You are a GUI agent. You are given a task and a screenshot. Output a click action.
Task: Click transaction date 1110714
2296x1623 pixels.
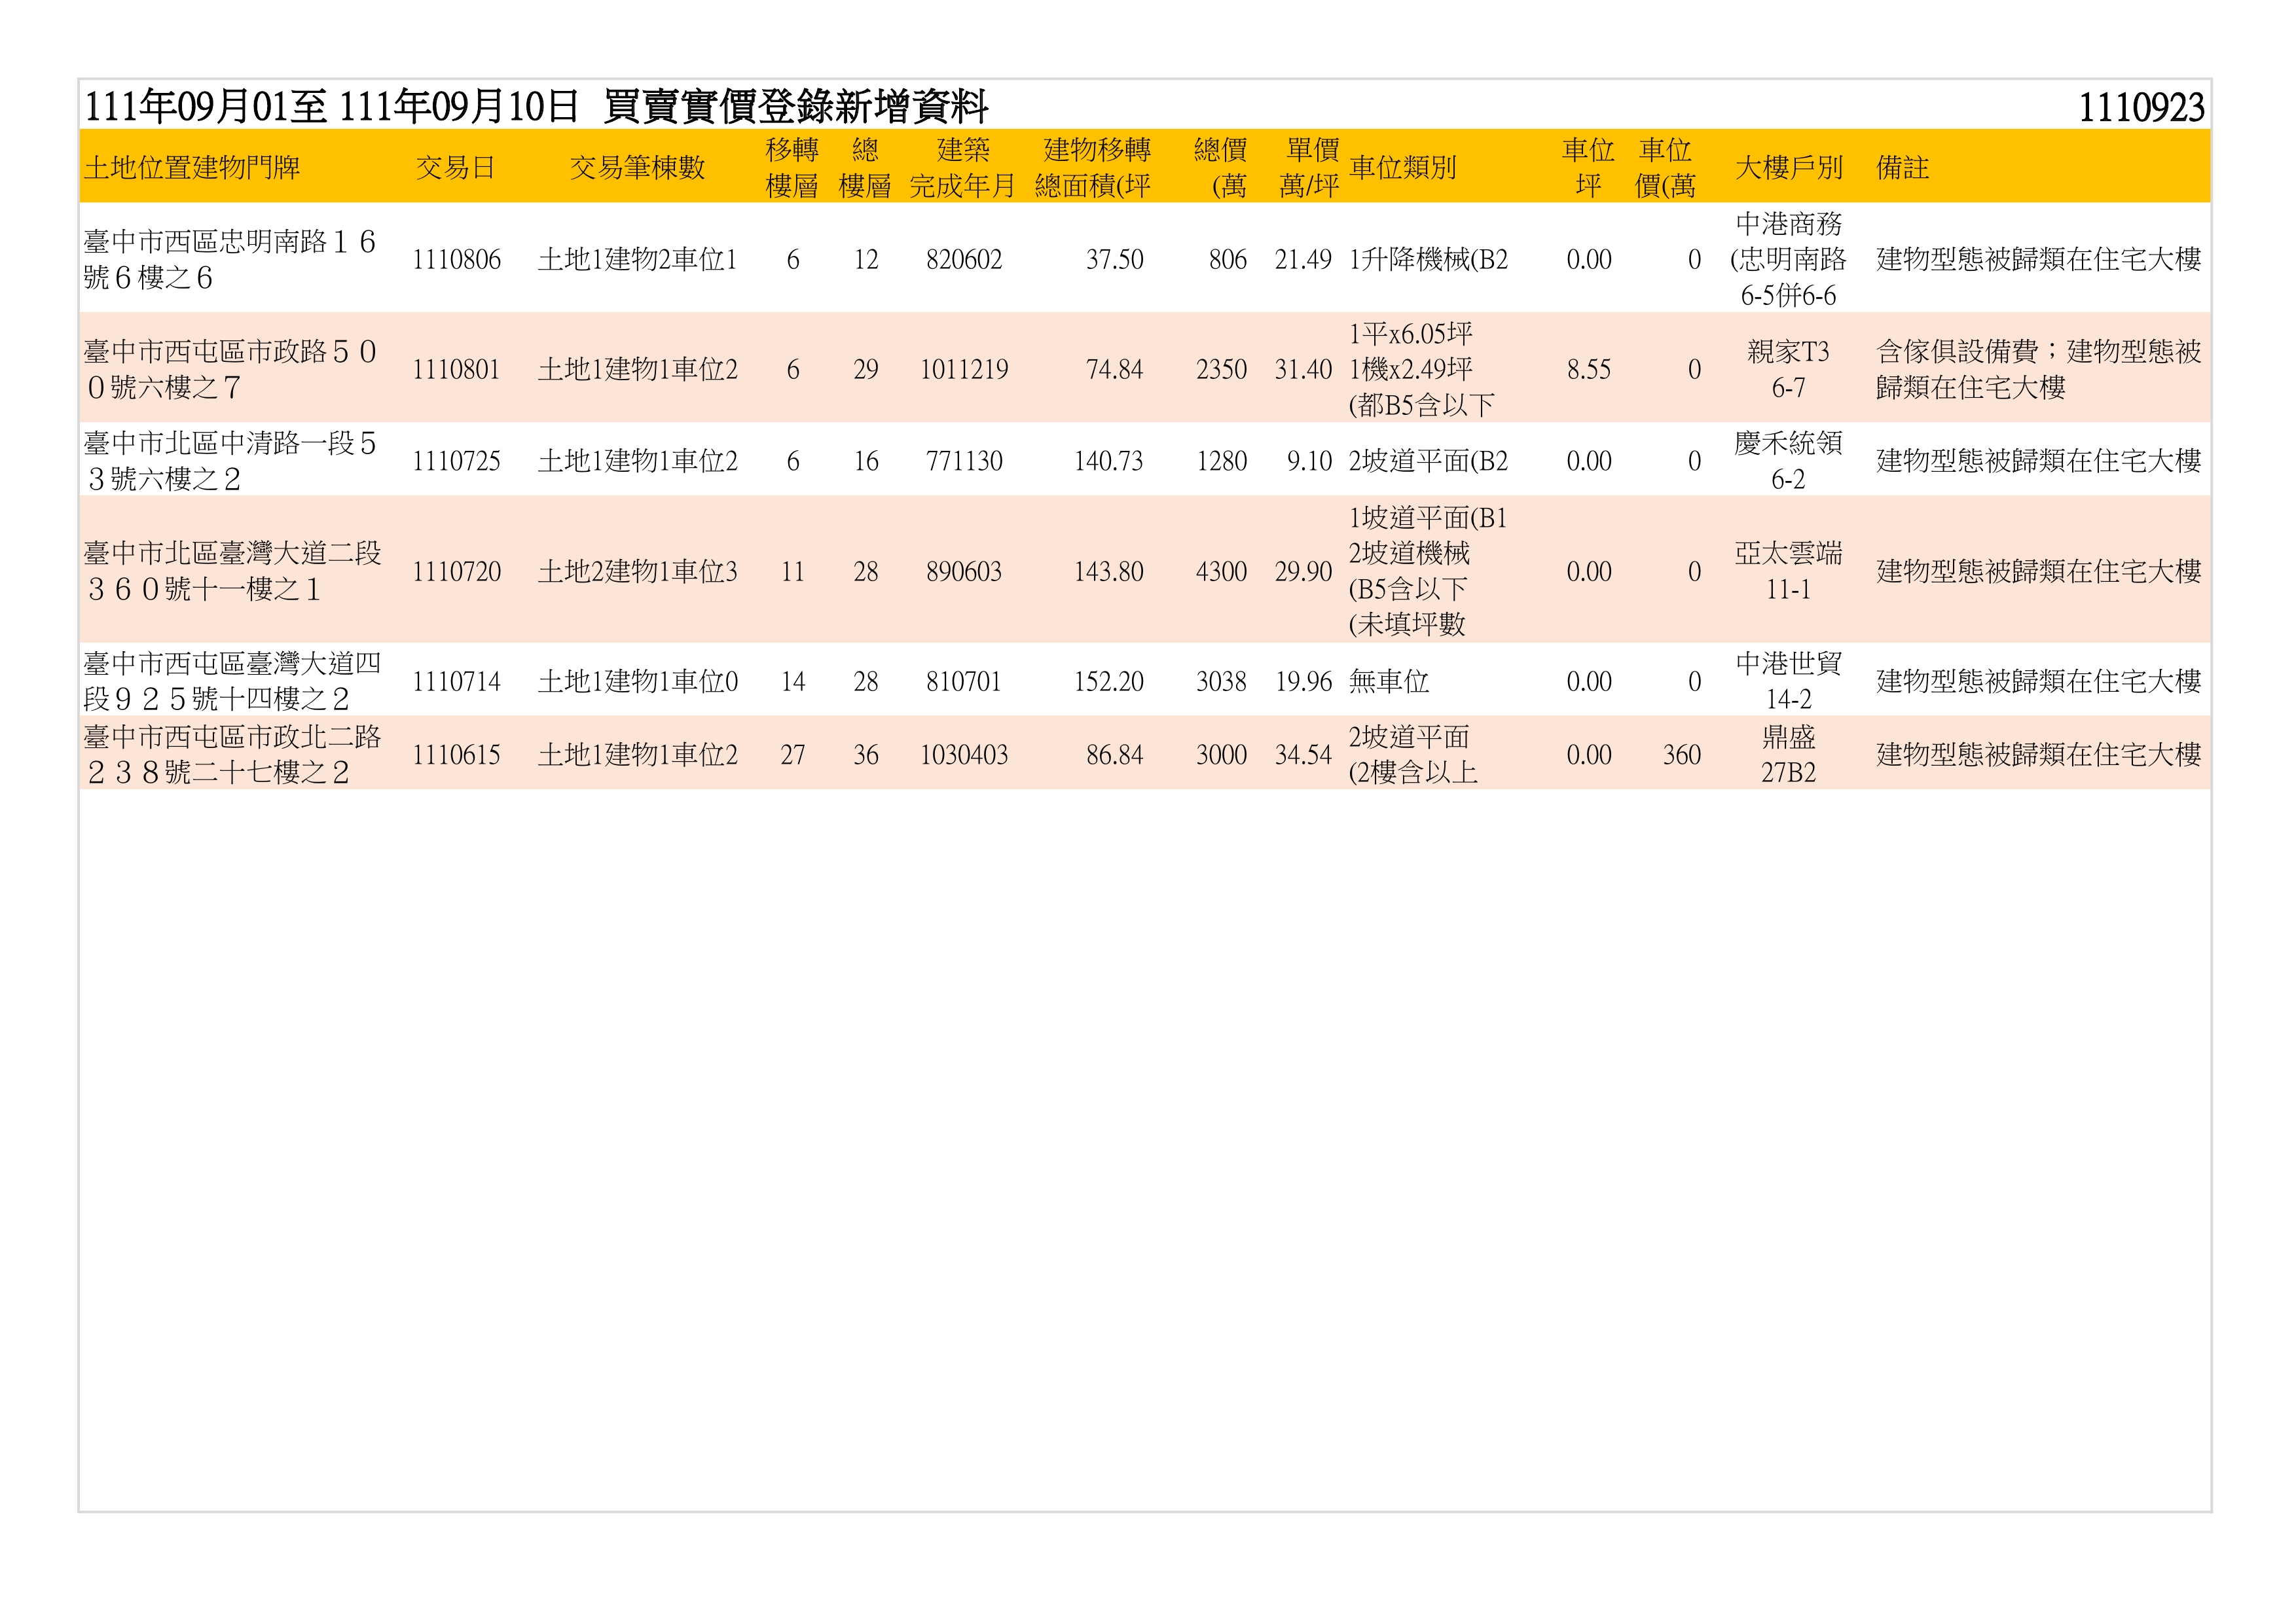point(456,681)
